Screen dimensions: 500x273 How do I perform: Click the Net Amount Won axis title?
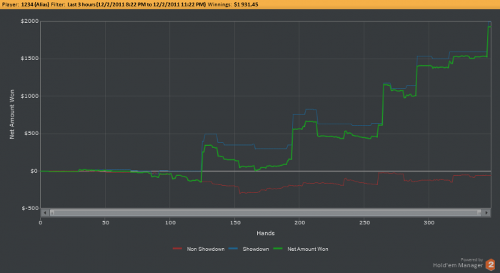pyautogui.click(x=12, y=114)
